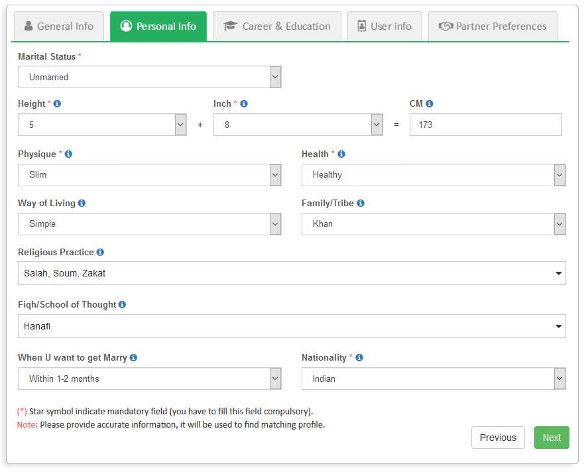Open the Career & Education tab
Screen dimensions: 586x472
277,27
